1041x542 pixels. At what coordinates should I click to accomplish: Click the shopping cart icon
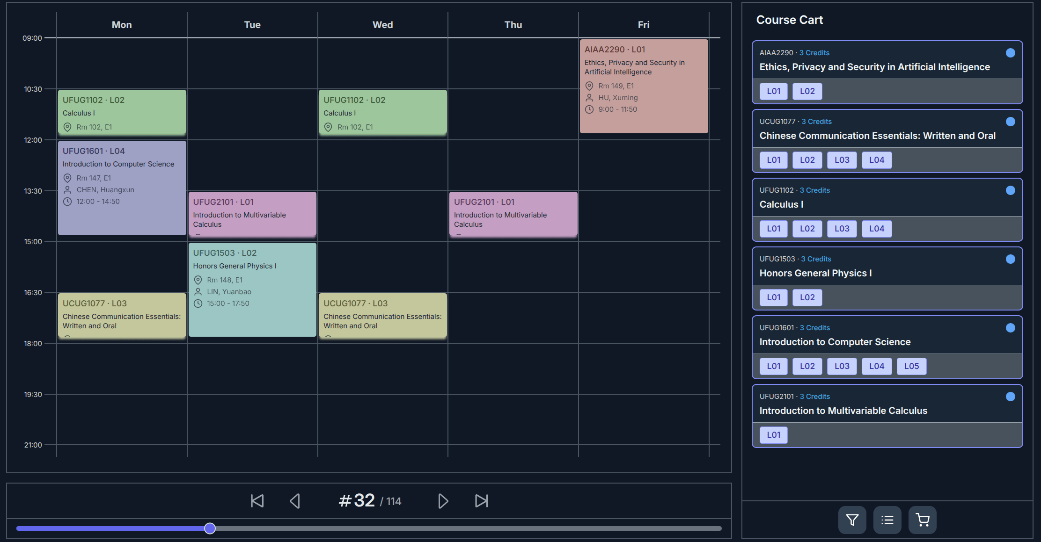922,520
